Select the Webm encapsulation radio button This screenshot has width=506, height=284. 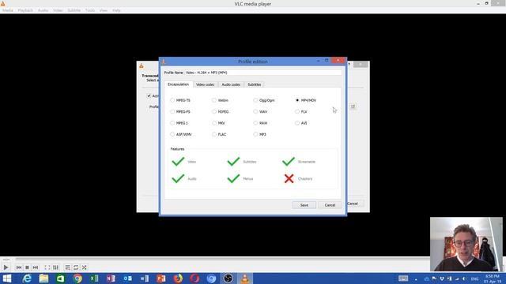click(x=214, y=100)
